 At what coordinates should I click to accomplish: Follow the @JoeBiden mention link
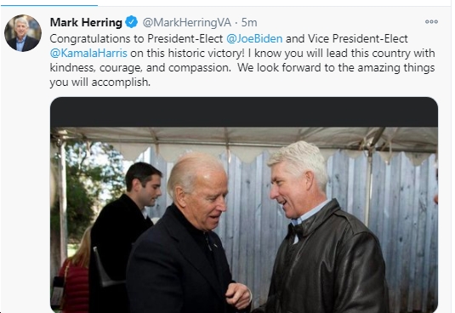pos(254,38)
